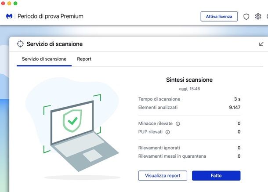Click the red macOS close button
This screenshot has width=268, height=192.
click(x=3, y=3)
